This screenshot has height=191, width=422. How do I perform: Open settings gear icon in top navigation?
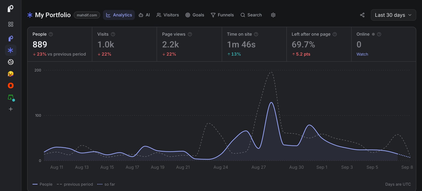coord(273,15)
